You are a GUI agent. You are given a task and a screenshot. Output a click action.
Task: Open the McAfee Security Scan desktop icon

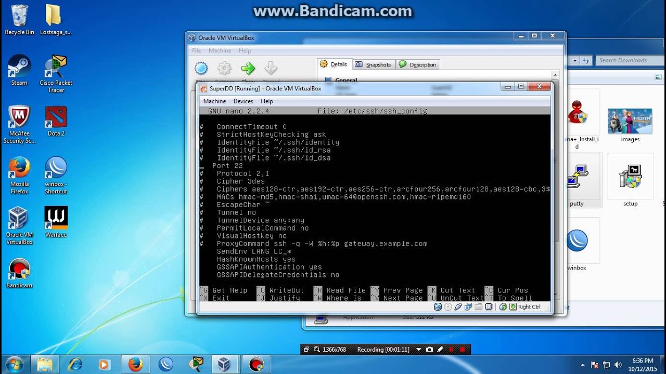[19, 125]
